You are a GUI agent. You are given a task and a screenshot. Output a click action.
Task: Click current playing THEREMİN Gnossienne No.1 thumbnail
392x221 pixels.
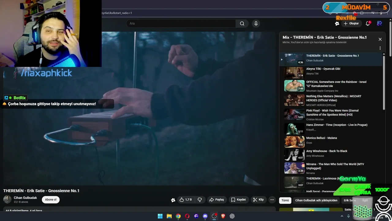tap(294, 59)
